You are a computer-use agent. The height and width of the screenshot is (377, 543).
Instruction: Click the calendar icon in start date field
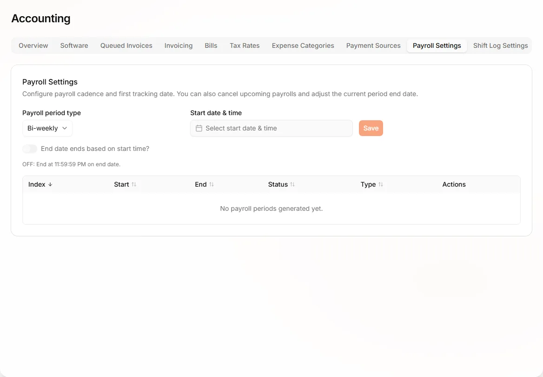[199, 128]
